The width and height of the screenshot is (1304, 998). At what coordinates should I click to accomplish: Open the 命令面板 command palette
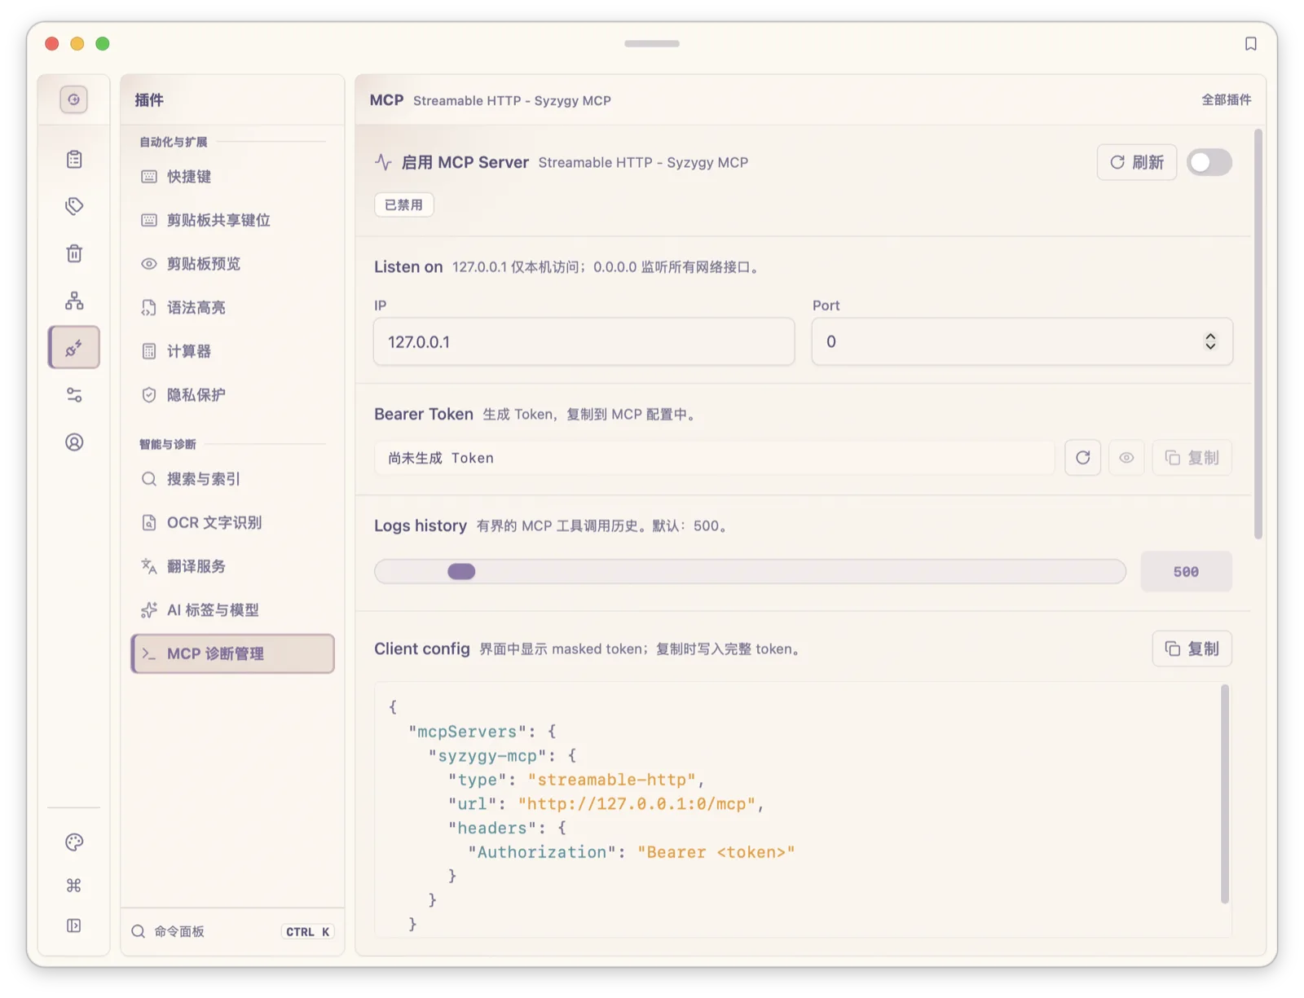tap(232, 931)
